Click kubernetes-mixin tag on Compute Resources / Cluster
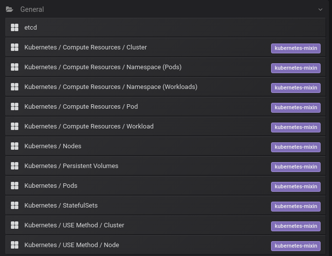This screenshot has height=256, width=332. click(x=295, y=48)
